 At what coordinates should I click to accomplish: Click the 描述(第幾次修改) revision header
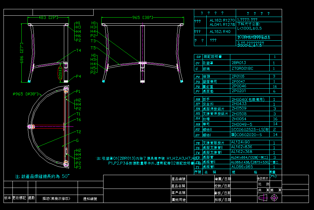(x=56, y=198)
